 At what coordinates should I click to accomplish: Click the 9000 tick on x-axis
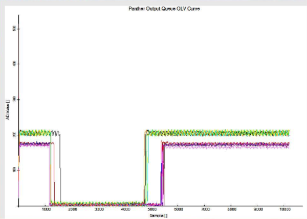(258, 209)
